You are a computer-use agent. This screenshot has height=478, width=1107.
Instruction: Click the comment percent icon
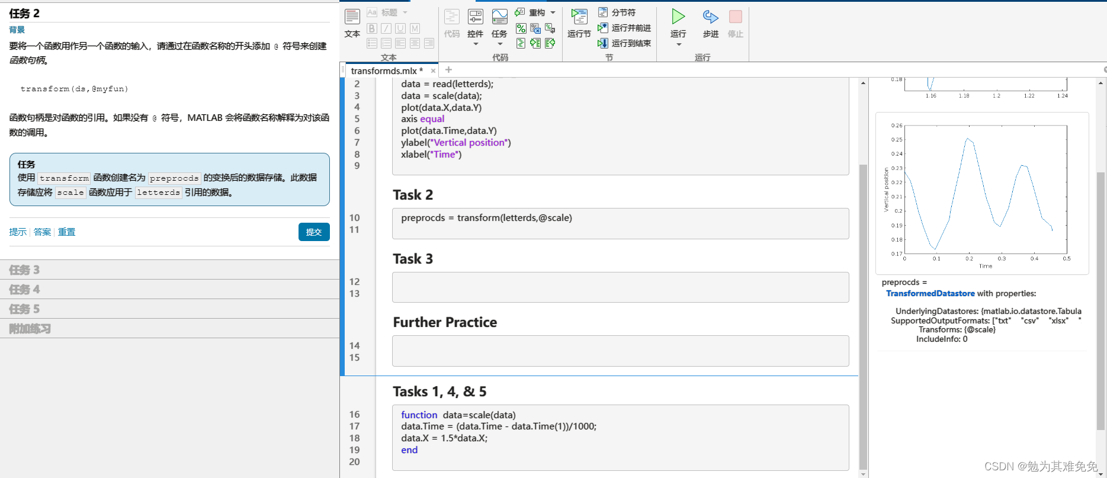521,28
